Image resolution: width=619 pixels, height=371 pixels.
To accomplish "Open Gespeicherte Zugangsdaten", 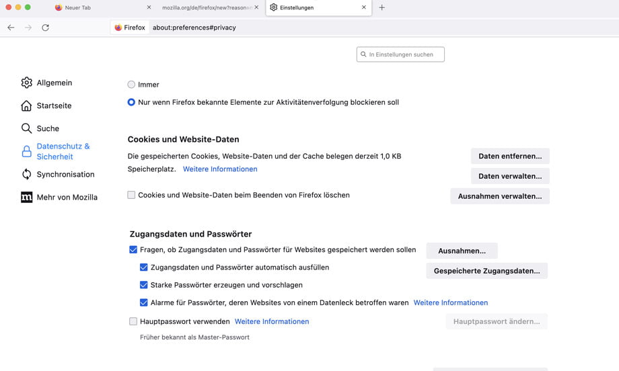I will click(x=486, y=271).
